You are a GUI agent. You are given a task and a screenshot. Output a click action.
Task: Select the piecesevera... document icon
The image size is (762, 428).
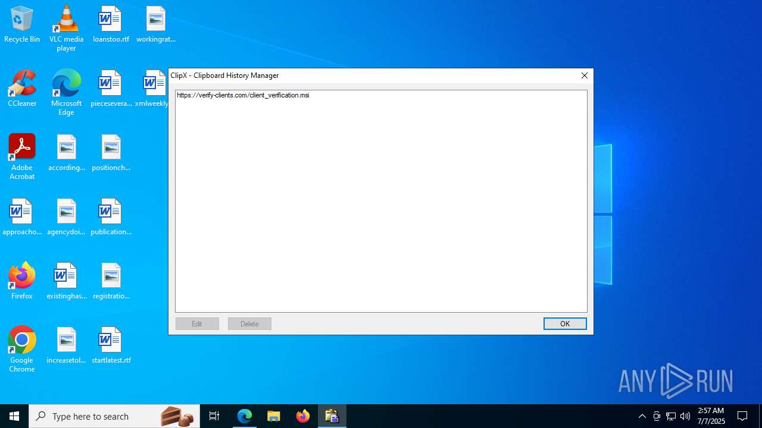pyautogui.click(x=111, y=89)
